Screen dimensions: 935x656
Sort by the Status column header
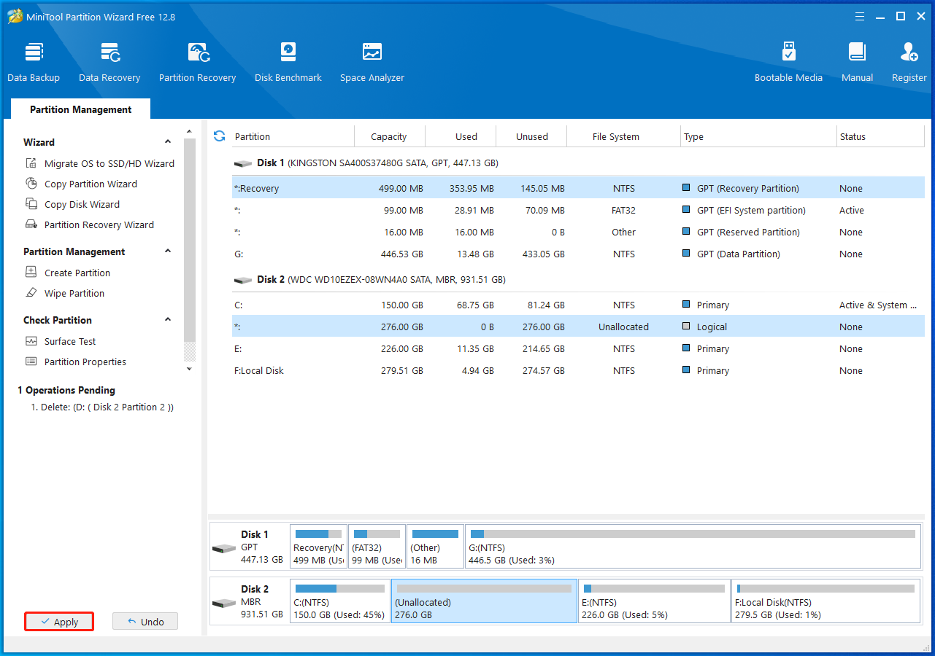point(880,136)
